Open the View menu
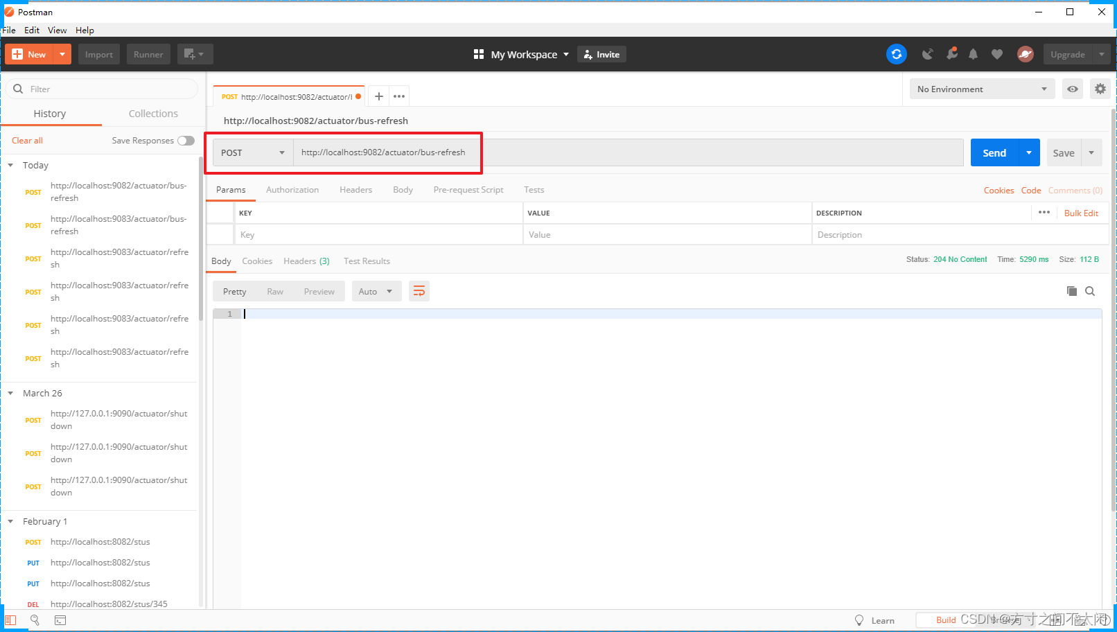The image size is (1117, 632). coord(58,30)
